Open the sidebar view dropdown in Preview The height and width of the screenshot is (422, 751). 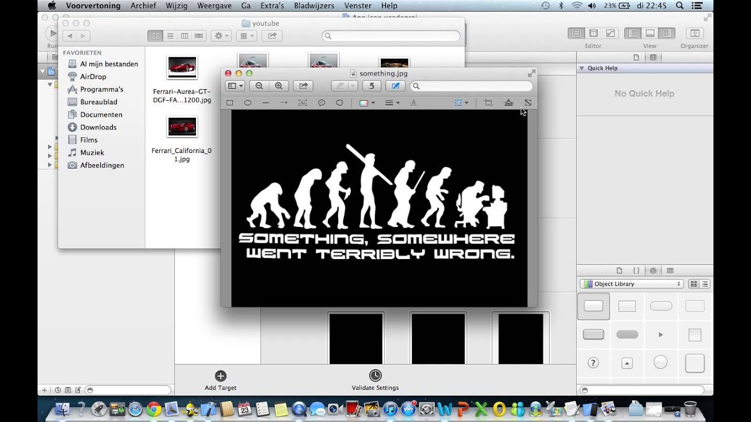pyautogui.click(x=235, y=86)
